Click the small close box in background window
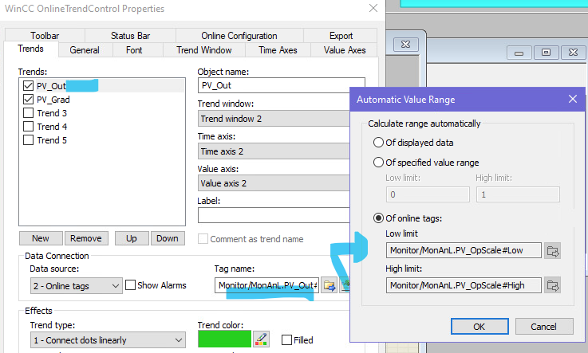588x353 pixels. point(406,45)
